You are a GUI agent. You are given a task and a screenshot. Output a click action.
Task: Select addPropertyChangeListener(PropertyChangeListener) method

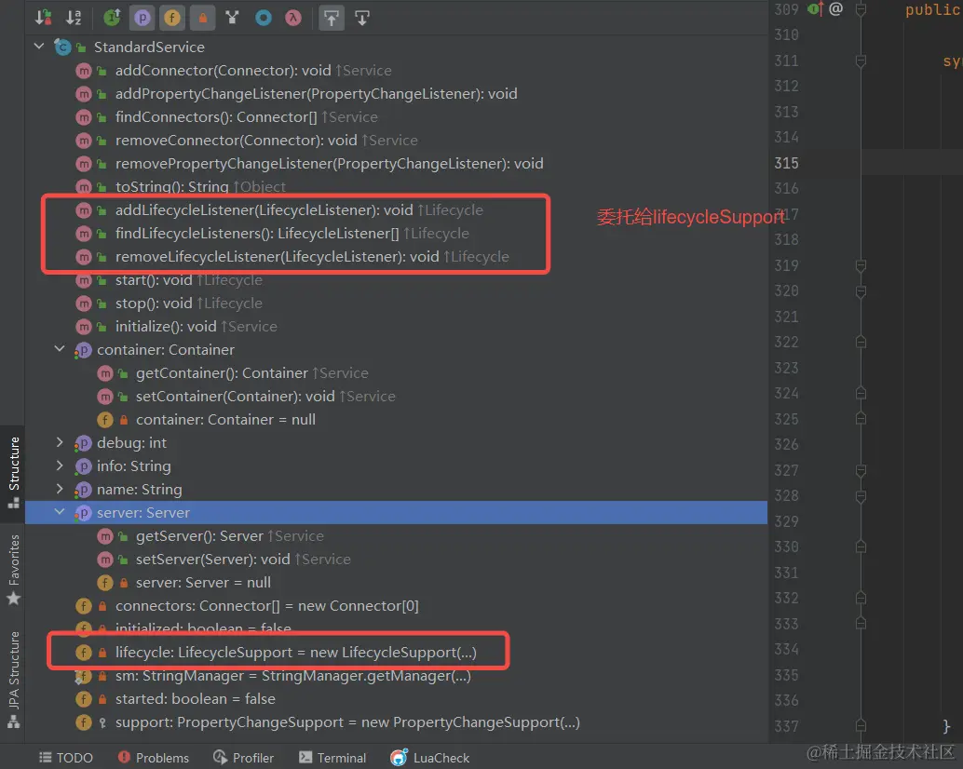316,94
